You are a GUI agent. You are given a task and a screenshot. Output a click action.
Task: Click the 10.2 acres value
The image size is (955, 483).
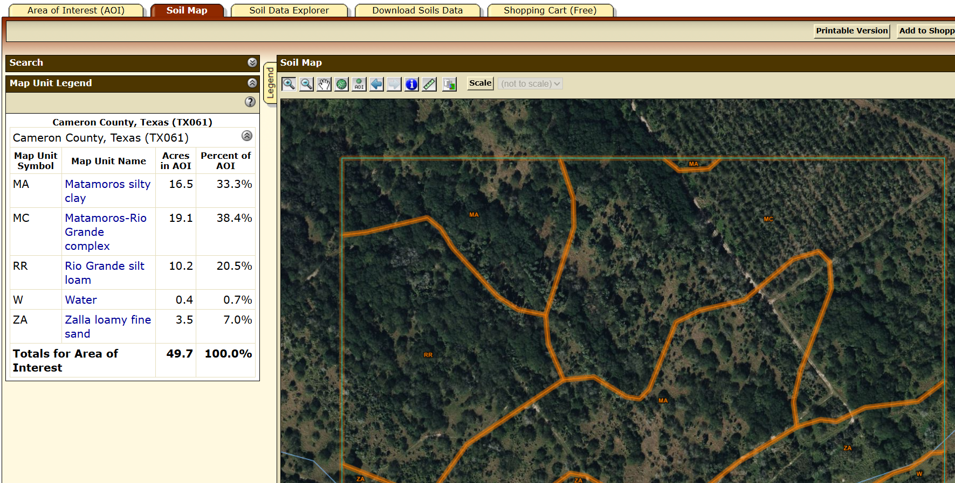point(181,266)
